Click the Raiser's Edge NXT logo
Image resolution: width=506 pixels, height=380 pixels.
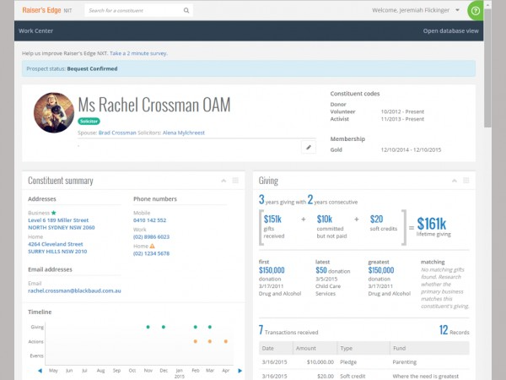tap(47, 10)
